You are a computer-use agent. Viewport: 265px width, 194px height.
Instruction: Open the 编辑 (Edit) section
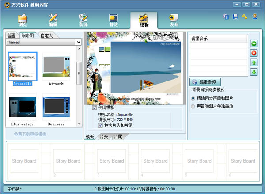pos(53,20)
